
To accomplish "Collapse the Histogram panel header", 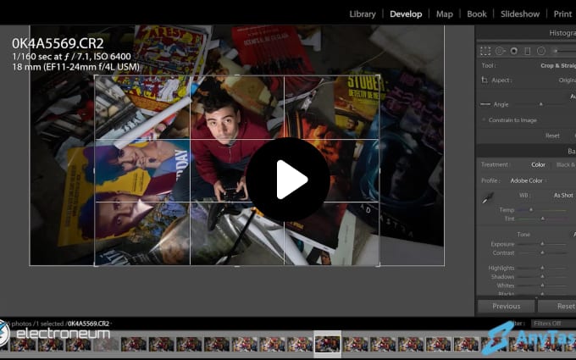I will coord(562,33).
